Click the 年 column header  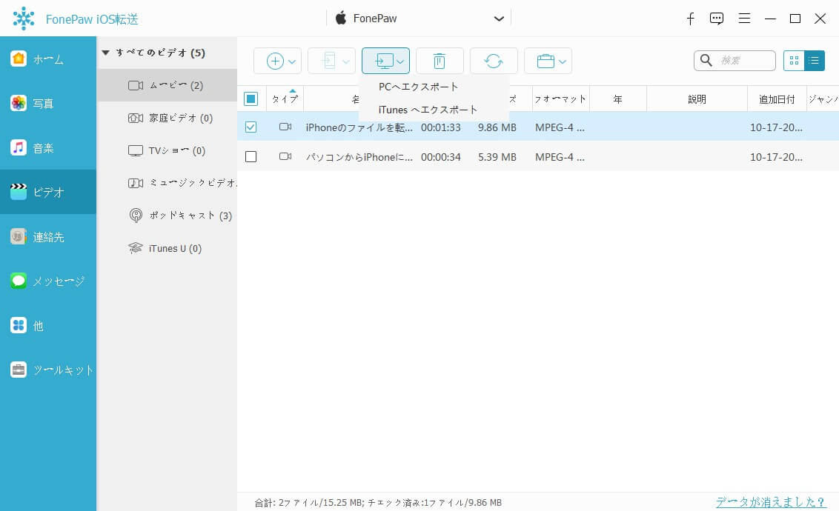[618, 99]
